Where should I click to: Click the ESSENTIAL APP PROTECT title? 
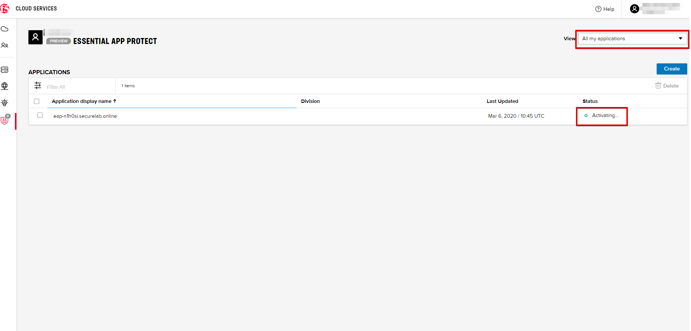(115, 41)
